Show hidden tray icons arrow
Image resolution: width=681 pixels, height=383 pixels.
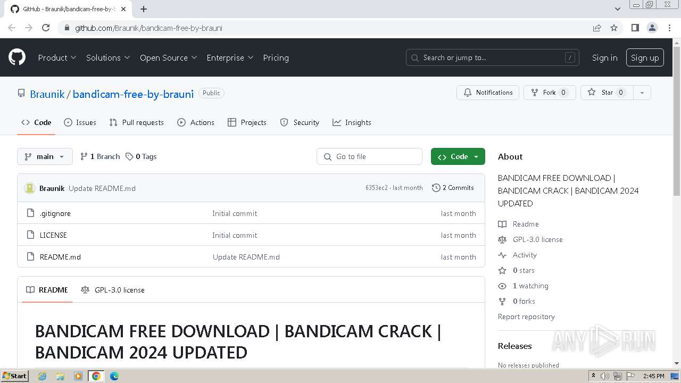pyautogui.click(x=594, y=376)
